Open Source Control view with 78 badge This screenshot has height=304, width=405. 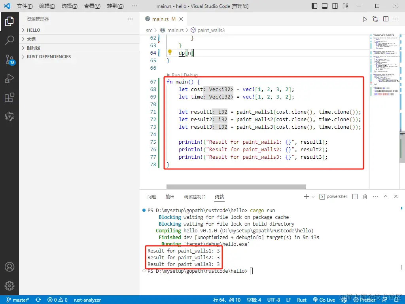(x=9, y=60)
